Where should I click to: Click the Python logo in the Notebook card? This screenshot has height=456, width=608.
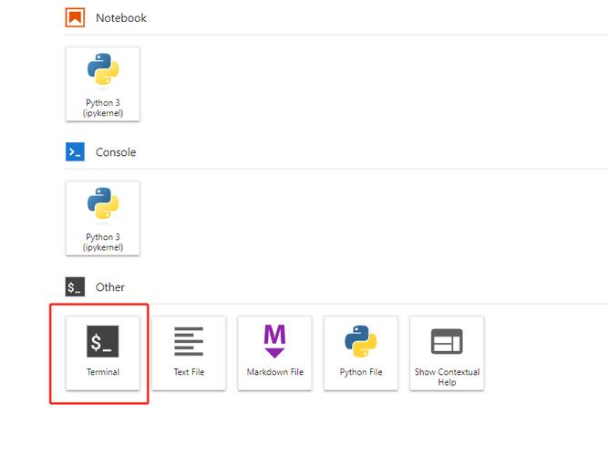coord(103,71)
